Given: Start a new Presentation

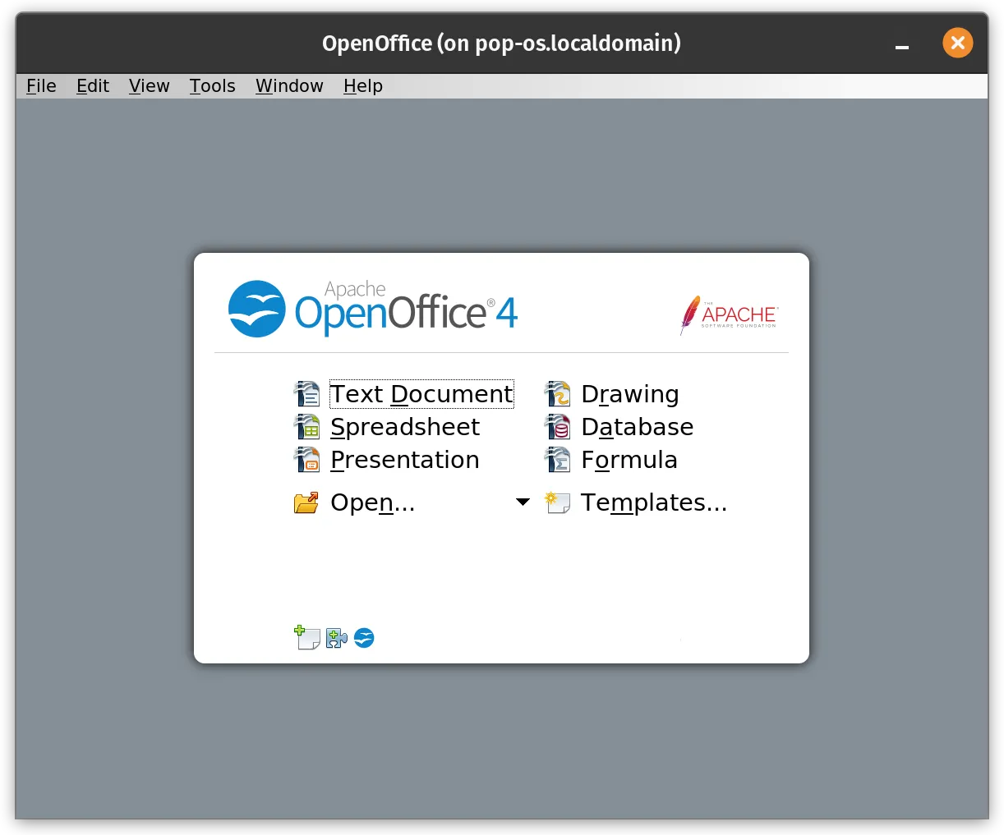Looking at the screenshot, I should point(404,460).
